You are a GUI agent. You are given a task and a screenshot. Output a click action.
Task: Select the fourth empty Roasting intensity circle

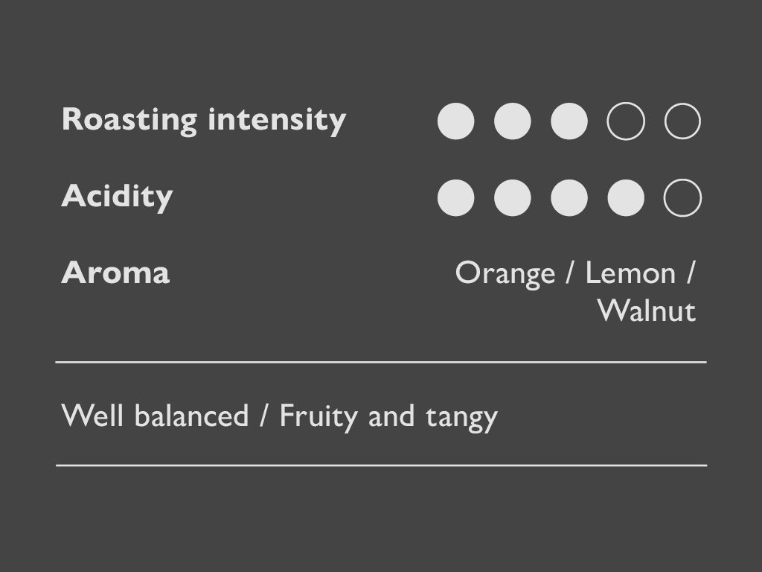[626, 121]
